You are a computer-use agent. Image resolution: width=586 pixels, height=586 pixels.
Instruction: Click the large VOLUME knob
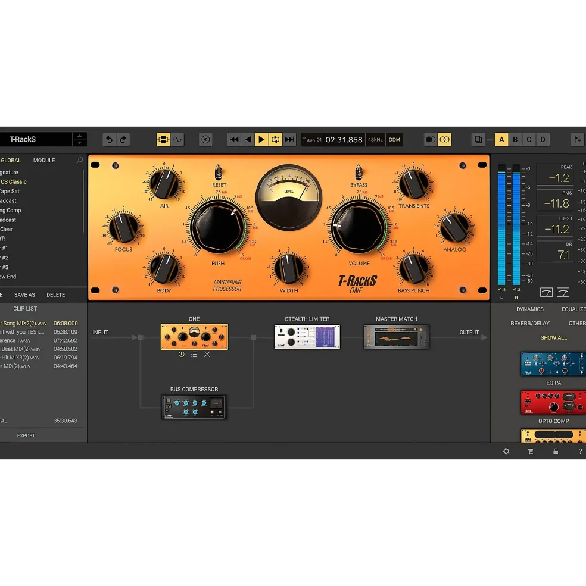pos(359,227)
